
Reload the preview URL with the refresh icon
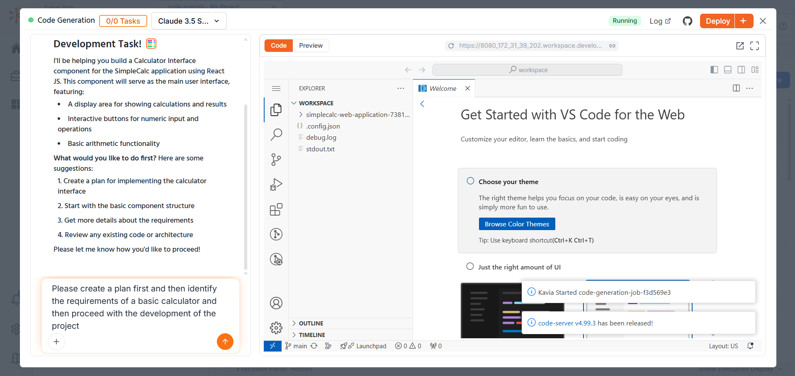(451, 46)
